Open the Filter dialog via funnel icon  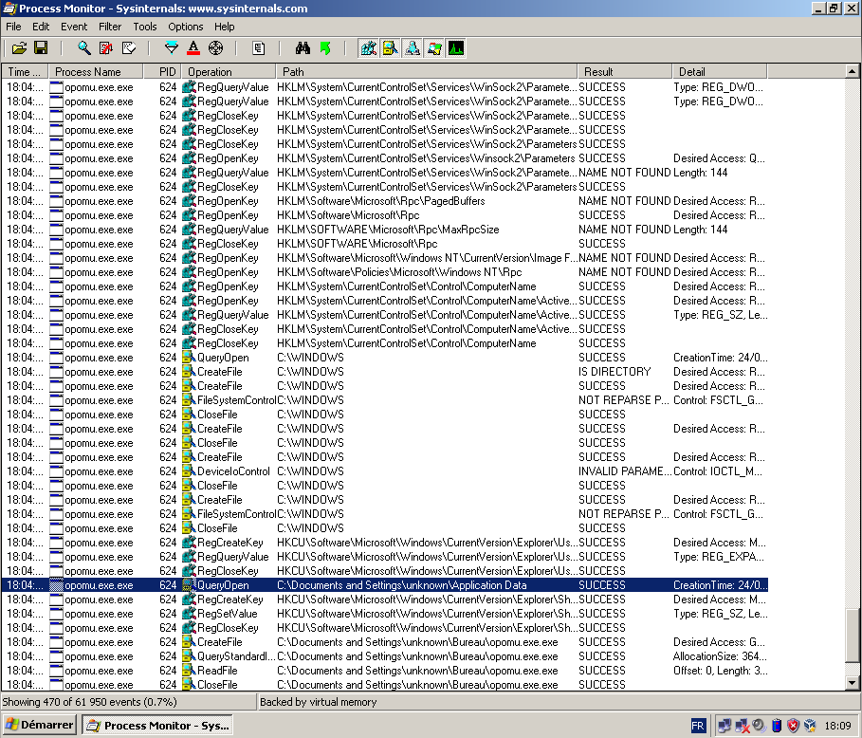pyautogui.click(x=172, y=47)
